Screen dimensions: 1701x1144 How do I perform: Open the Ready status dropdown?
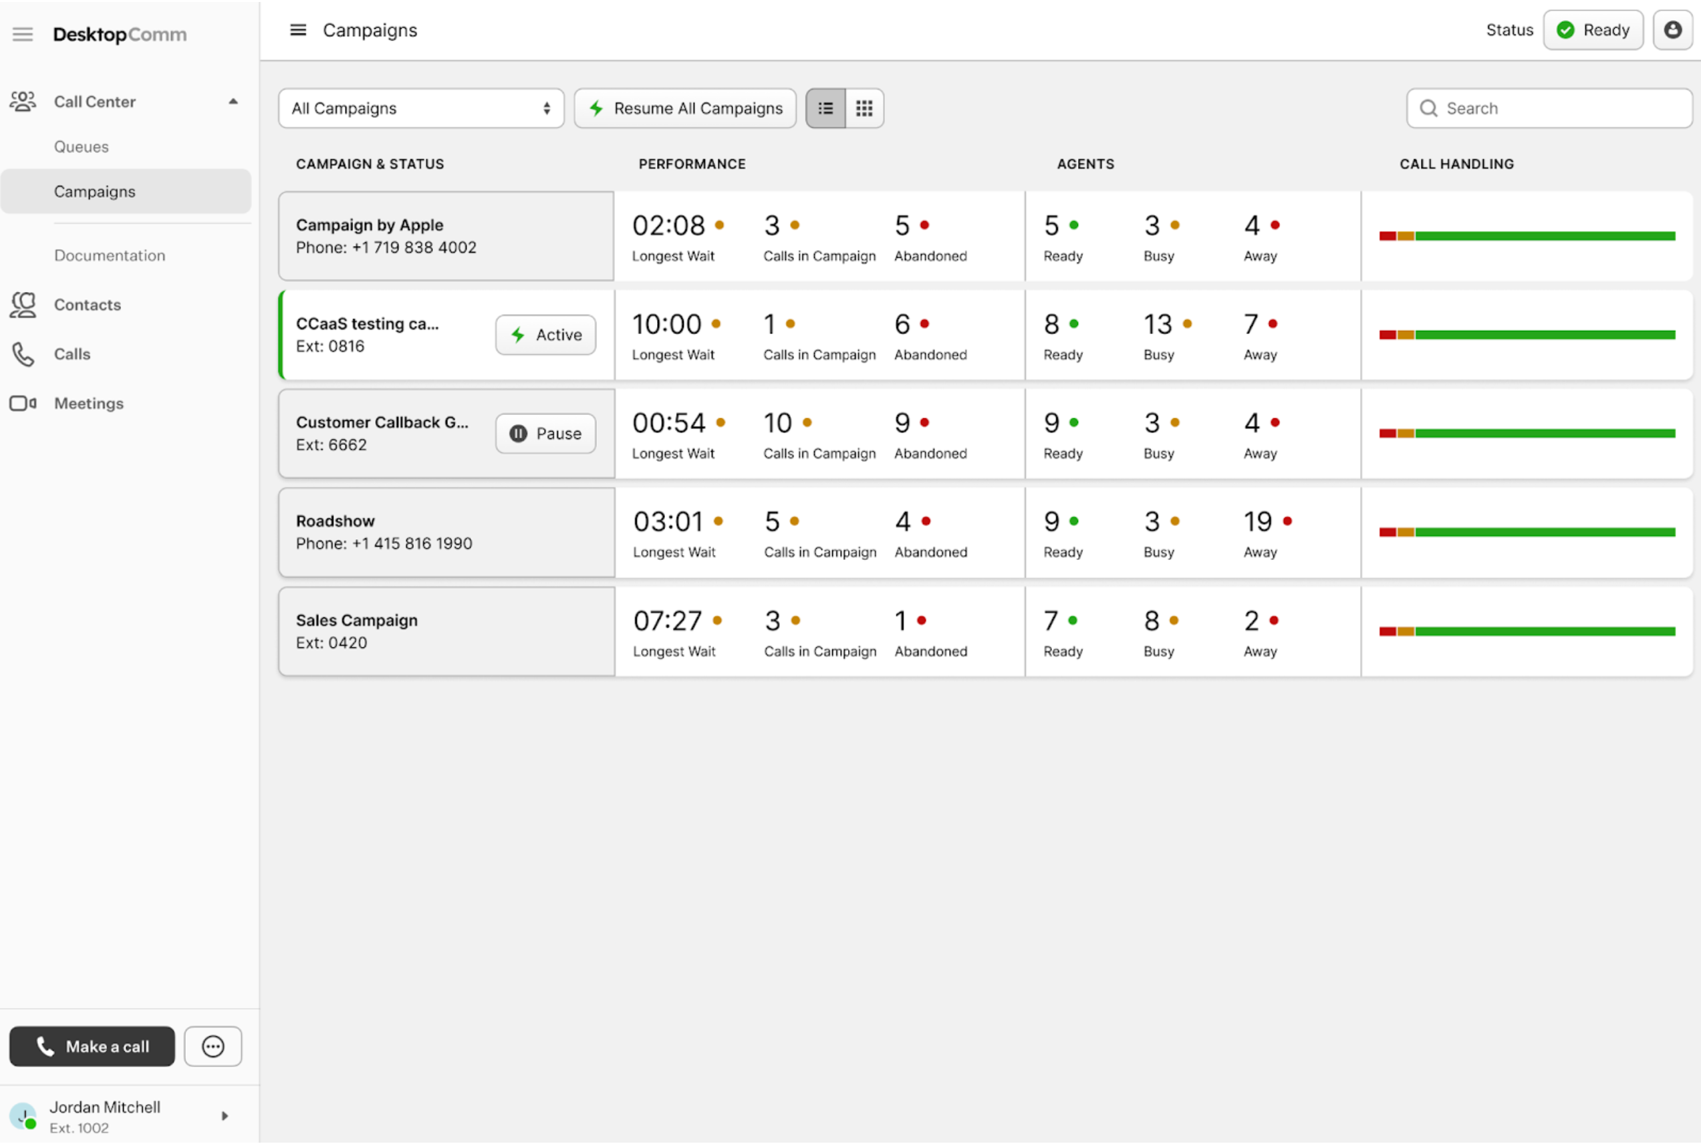coord(1592,30)
